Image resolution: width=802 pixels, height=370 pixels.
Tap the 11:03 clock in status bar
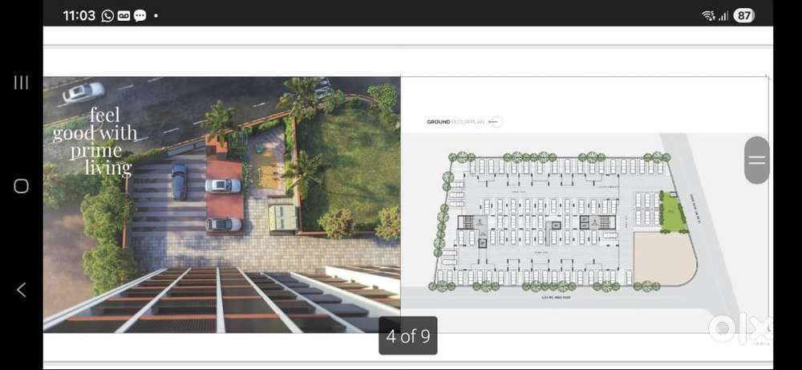pyautogui.click(x=79, y=16)
